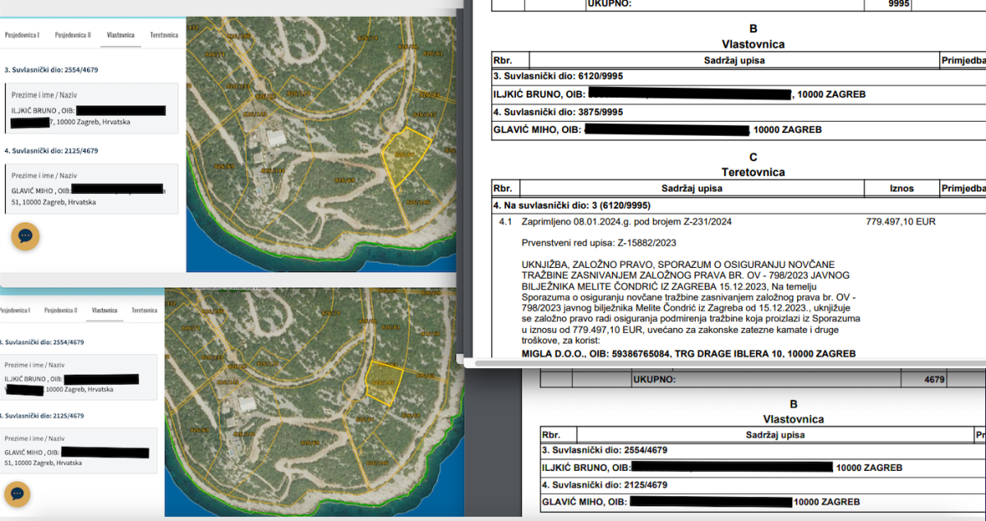Open chat bubble icon in lower land-registry panel
The image size is (986, 521).
(x=17, y=494)
